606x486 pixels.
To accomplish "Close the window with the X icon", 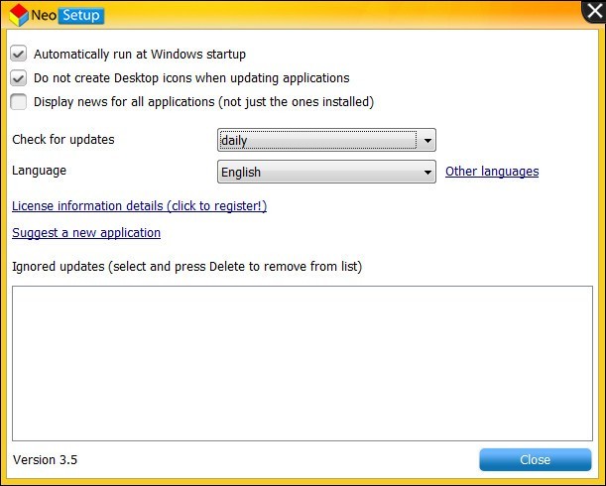I will (x=594, y=12).
